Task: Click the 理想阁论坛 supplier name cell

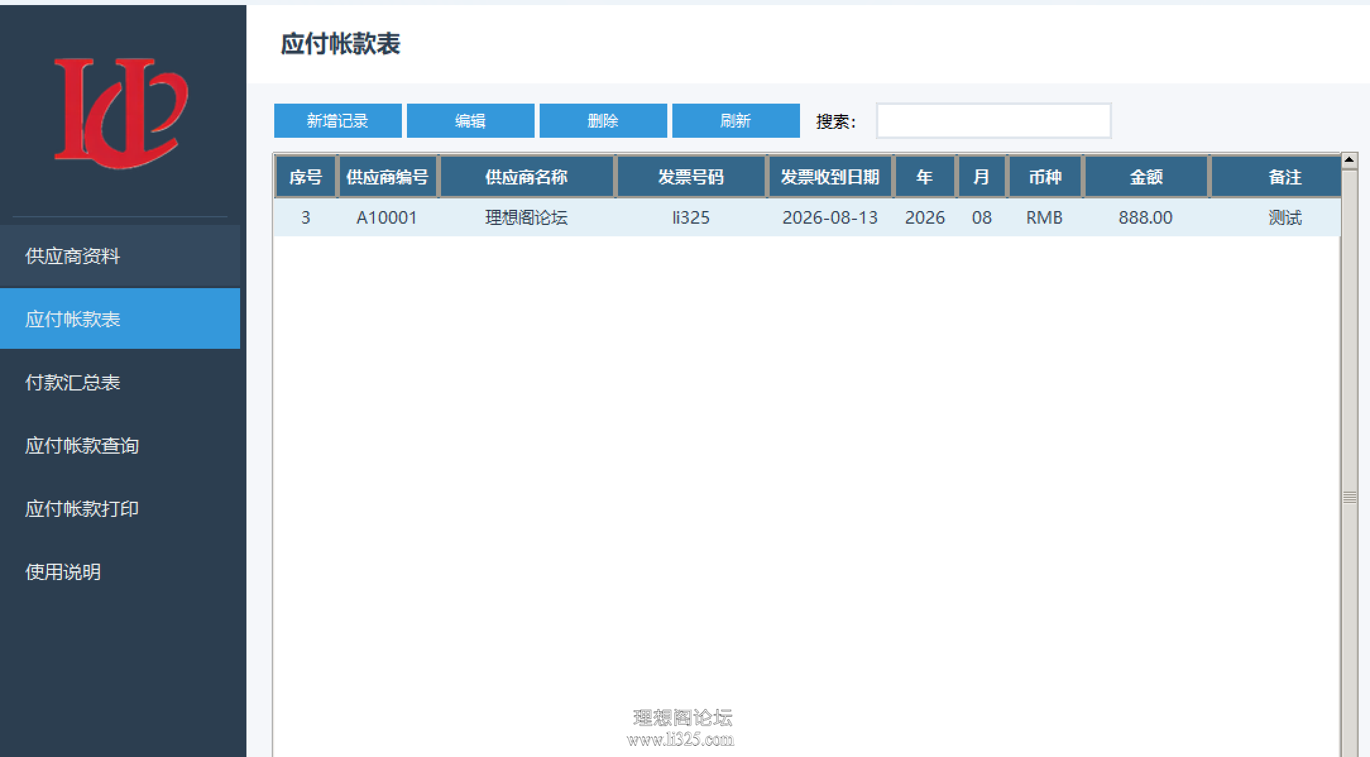Action: (x=526, y=217)
